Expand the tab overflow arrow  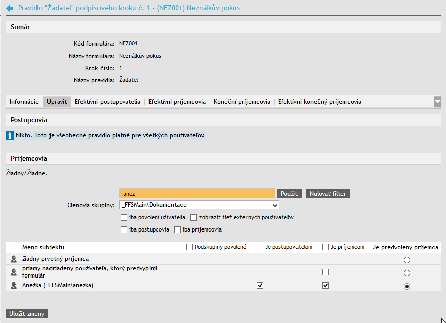(438, 102)
